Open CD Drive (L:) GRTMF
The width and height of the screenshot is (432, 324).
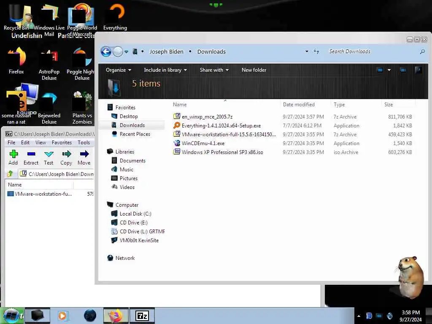click(142, 232)
